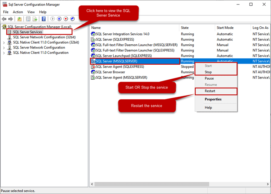Click the Export List toolbar icon
The width and height of the screenshot is (271, 194).
click(x=35, y=19)
